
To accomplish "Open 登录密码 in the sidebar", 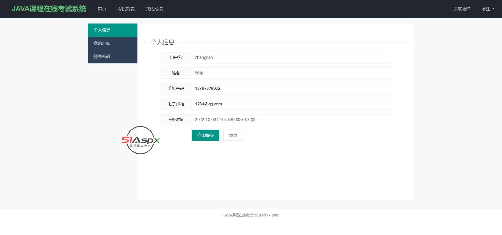I will point(112,56).
